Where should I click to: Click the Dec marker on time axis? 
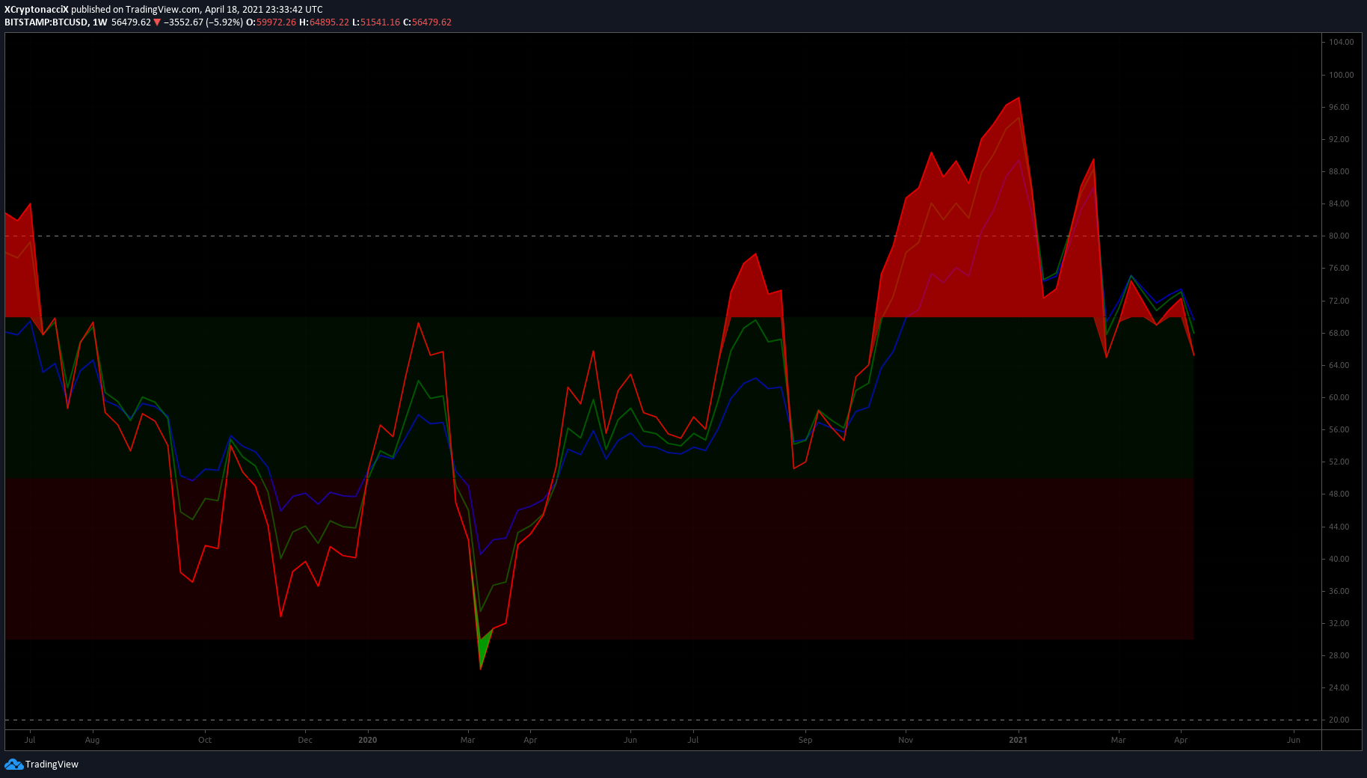(305, 740)
